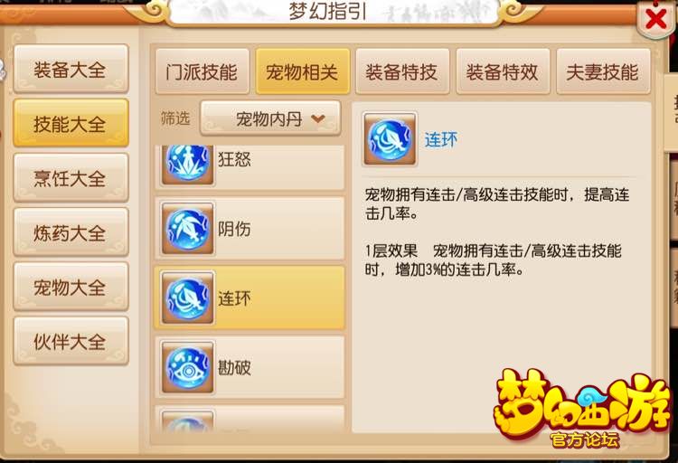Select the 宠物相关 tab
678x463 pixels.
pos(302,71)
